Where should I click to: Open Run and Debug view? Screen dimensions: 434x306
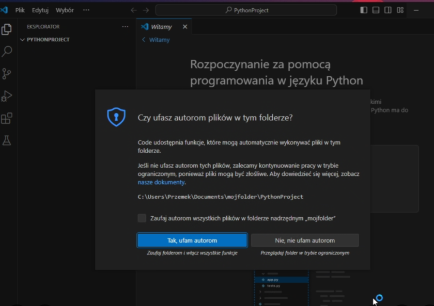(7, 96)
